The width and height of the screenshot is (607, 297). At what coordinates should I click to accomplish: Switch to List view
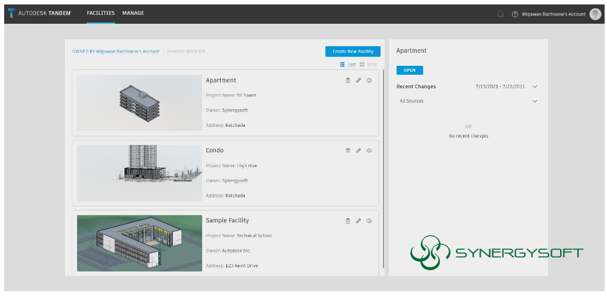pos(347,65)
